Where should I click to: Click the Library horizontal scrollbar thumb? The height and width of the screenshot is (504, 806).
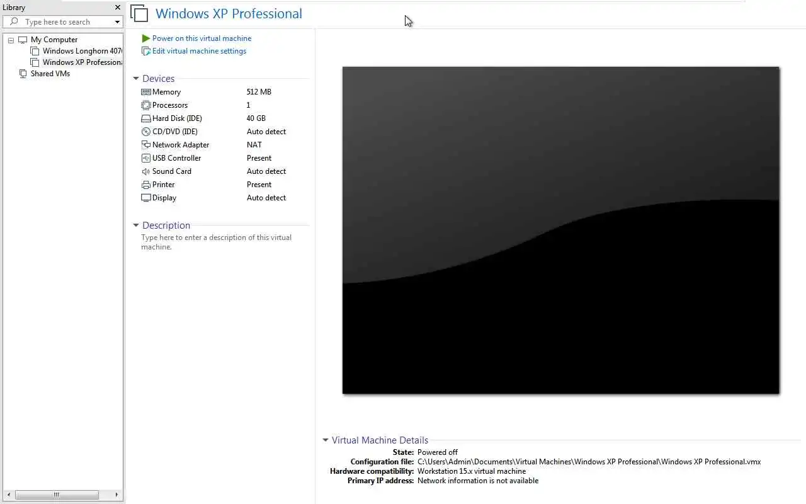[x=57, y=495]
